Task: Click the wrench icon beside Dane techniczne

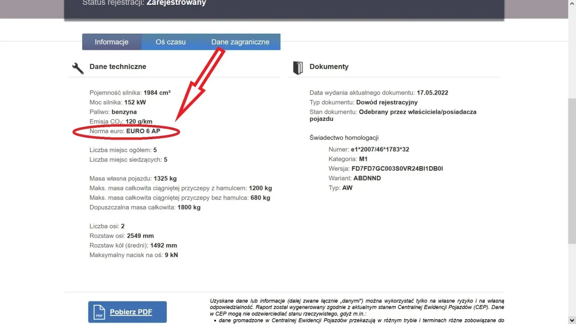Action: 78,67
